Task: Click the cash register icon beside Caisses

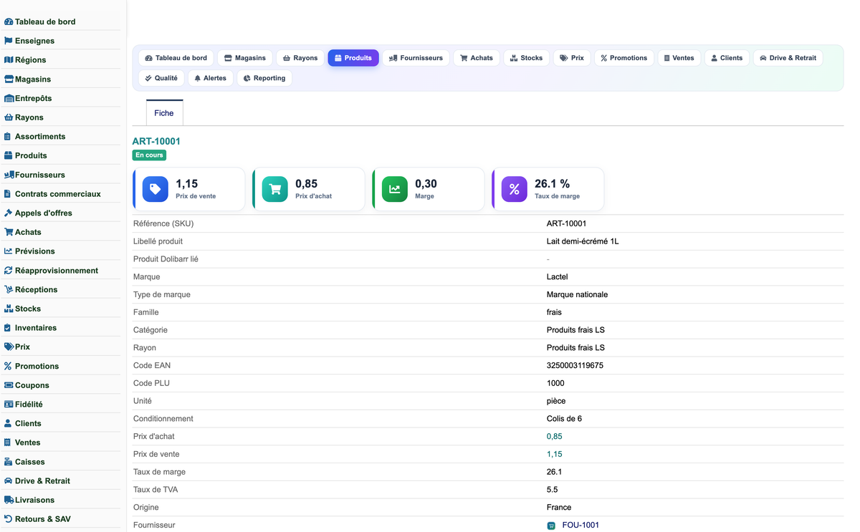Action: tap(9, 462)
